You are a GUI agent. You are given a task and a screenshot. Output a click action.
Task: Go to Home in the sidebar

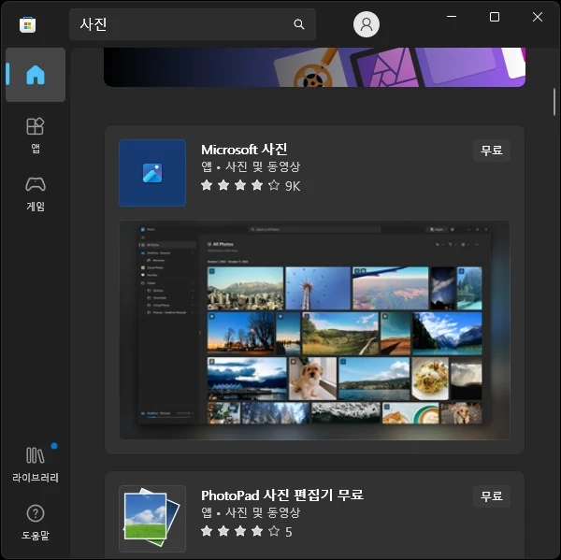click(36, 75)
